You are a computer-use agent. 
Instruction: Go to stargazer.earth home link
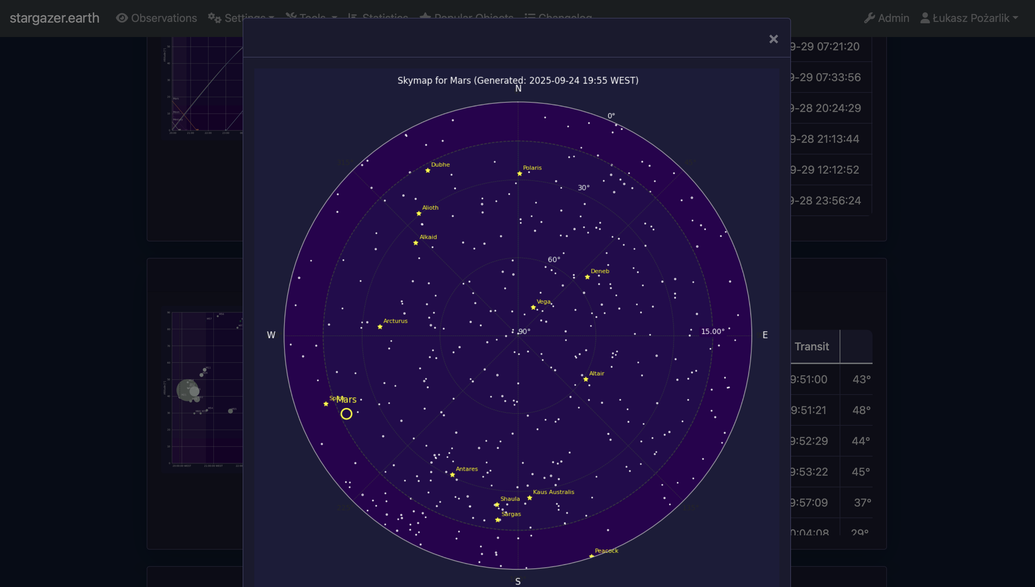pyautogui.click(x=54, y=18)
